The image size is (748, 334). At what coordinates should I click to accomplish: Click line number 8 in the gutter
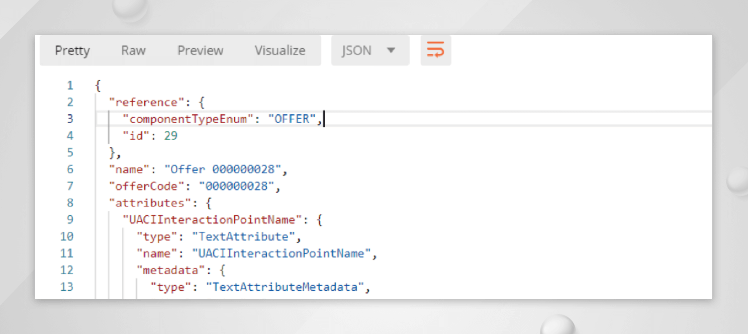tap(70, 203)
